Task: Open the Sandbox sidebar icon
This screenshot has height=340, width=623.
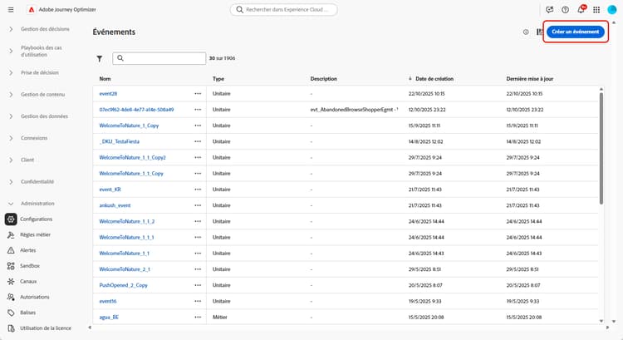Action: (x=11, y=265)
